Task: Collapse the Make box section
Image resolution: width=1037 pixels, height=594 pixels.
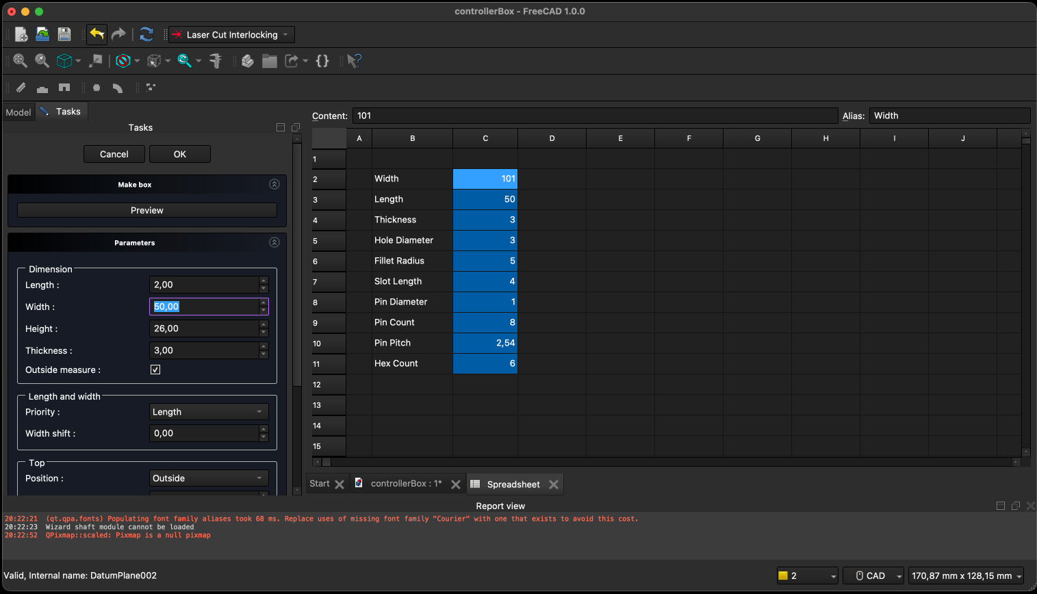Action: click(x=274, y=184)
